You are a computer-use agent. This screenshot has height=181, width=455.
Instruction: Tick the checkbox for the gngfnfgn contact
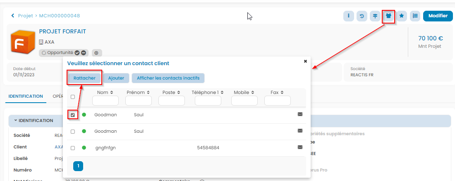73,148
